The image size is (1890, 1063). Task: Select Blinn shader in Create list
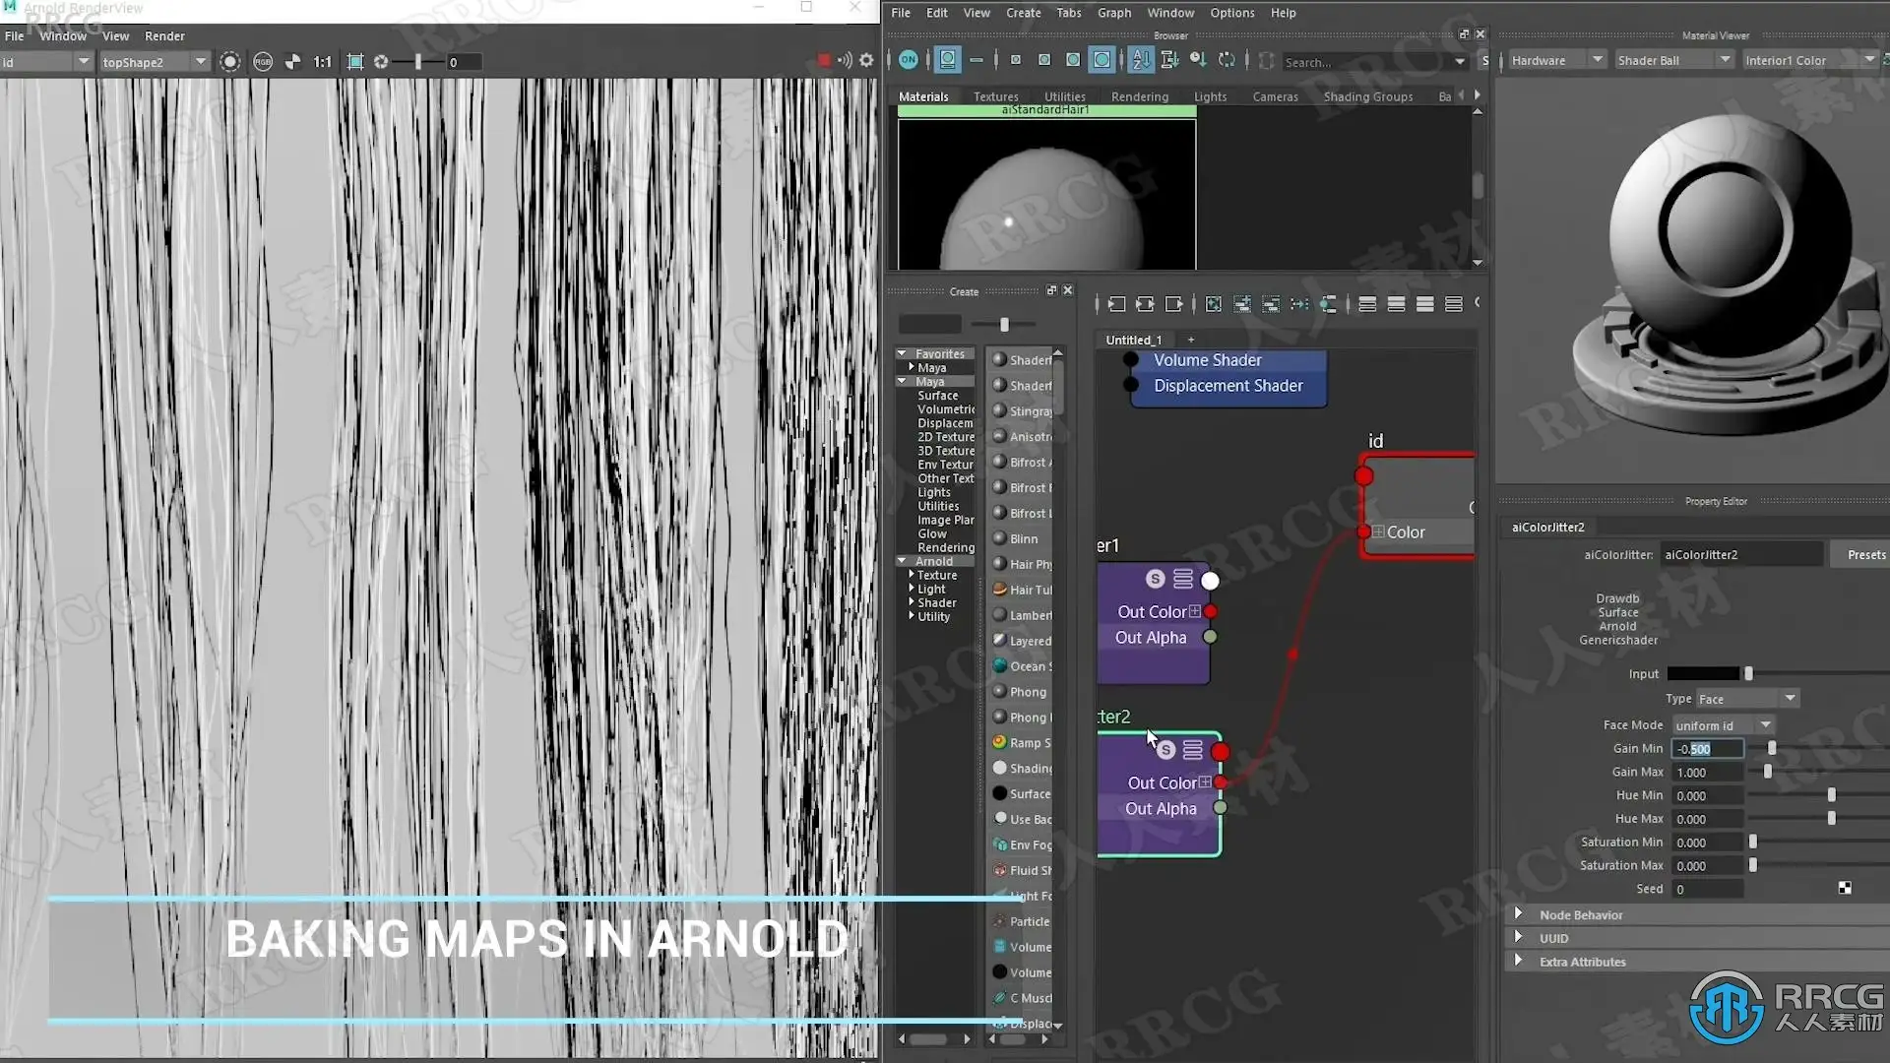point(1023,539)
